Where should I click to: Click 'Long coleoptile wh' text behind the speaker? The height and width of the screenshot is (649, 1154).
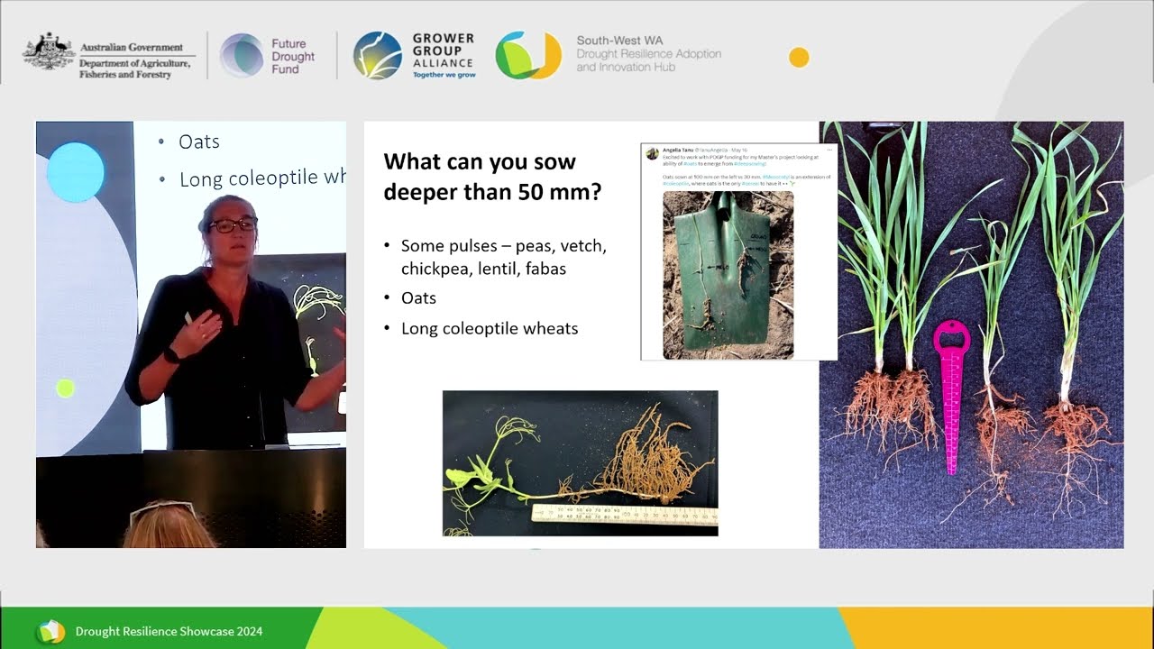point(261,178)
